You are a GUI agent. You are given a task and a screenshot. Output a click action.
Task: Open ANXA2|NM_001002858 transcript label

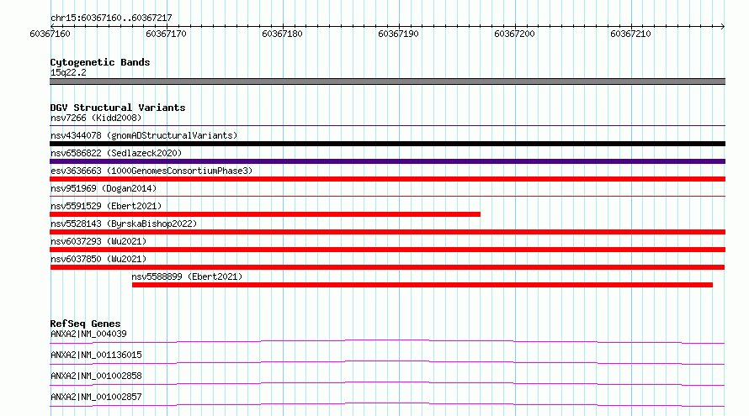(x=96, y=376)
